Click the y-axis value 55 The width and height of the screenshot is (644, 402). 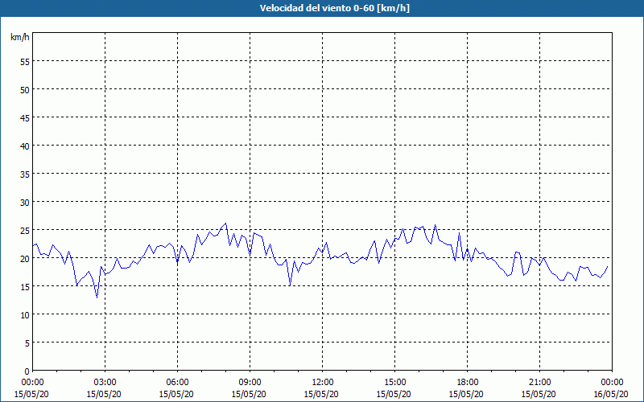25,62
